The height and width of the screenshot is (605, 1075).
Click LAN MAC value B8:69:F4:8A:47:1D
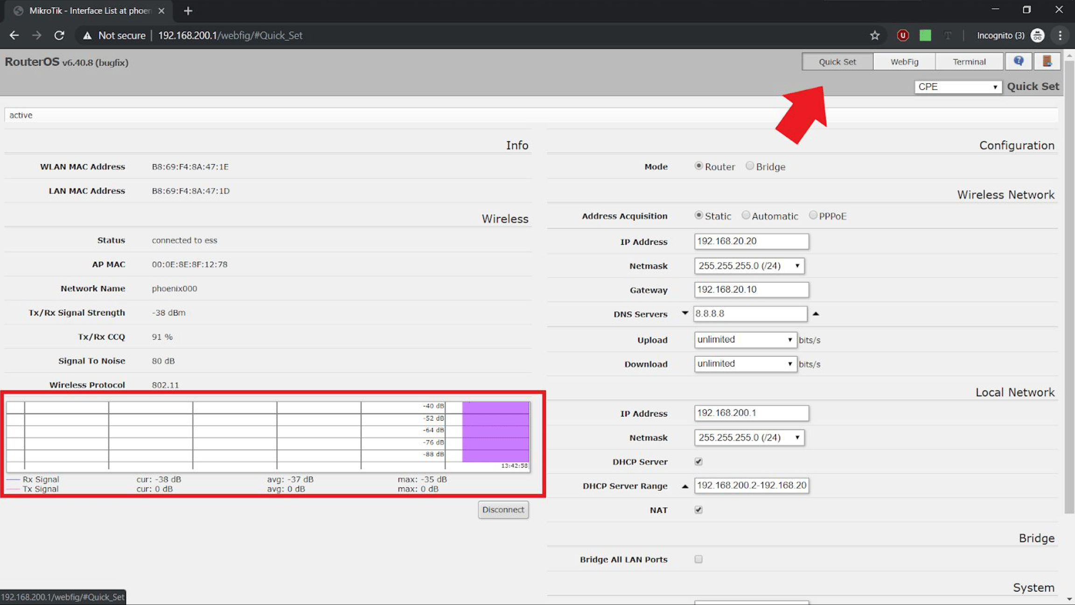(190, 191)
